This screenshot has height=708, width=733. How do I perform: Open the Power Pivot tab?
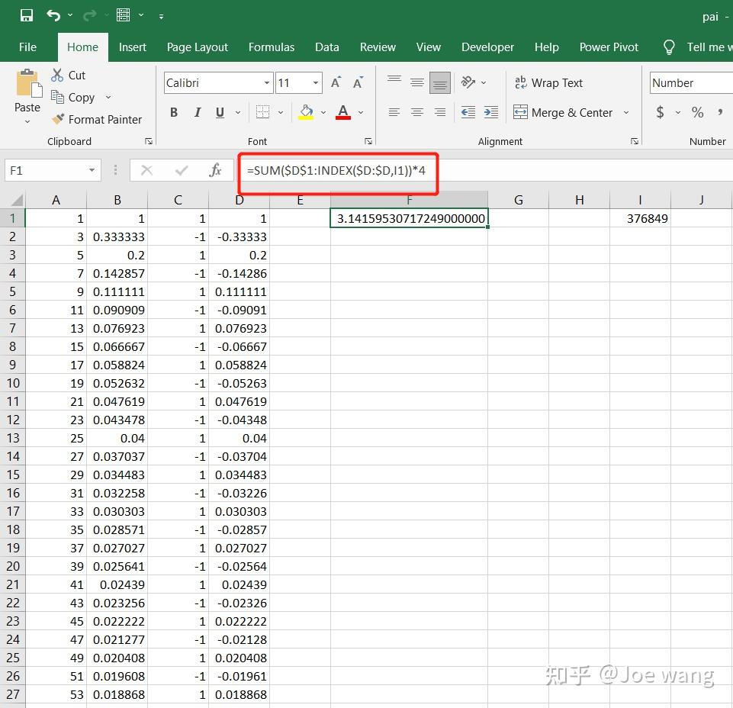coord(608,47)
